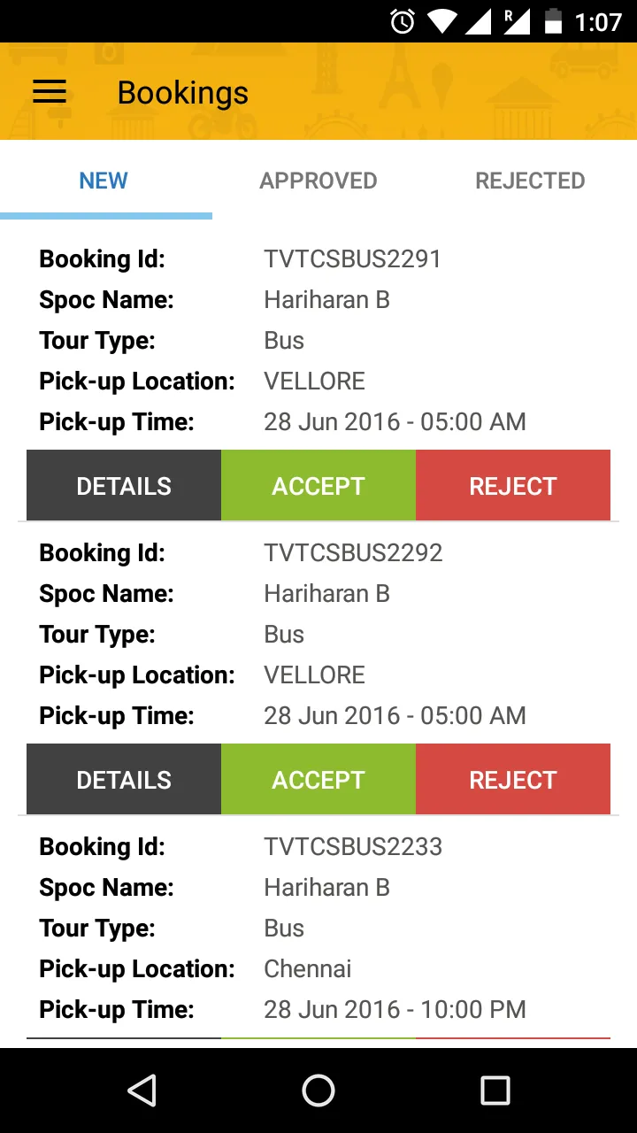Open the hamburger navigation menu

click(x=50, y=92)
